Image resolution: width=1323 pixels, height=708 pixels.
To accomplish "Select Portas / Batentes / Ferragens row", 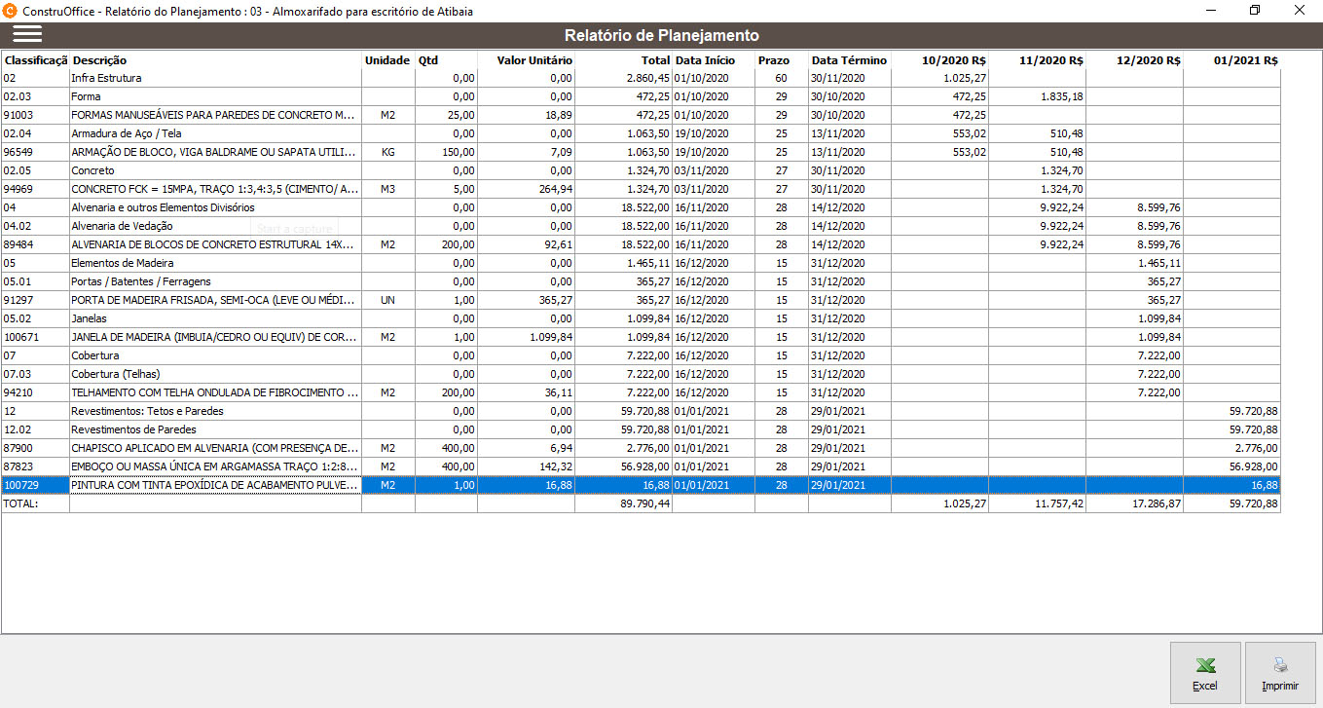I will coord(641,281).
